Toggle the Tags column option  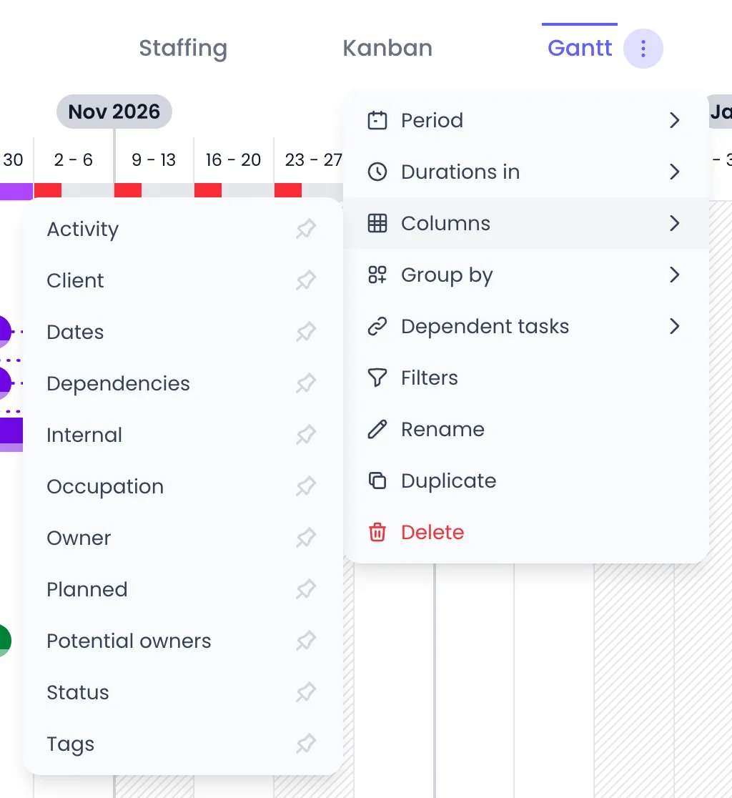[x=182, y=744]
